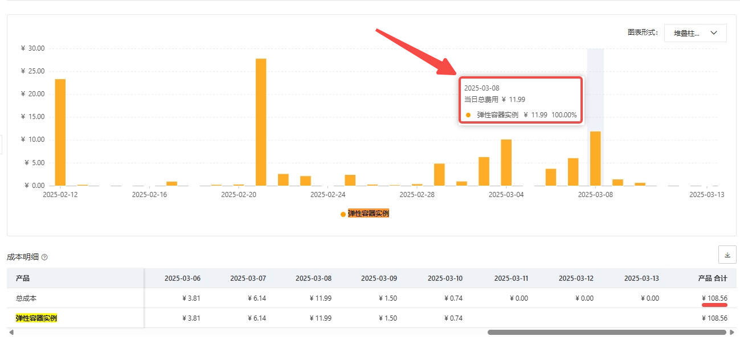This screenshot has height=340, width=740.
Task: Click the 产品 column header
Action: coord(23,278)
